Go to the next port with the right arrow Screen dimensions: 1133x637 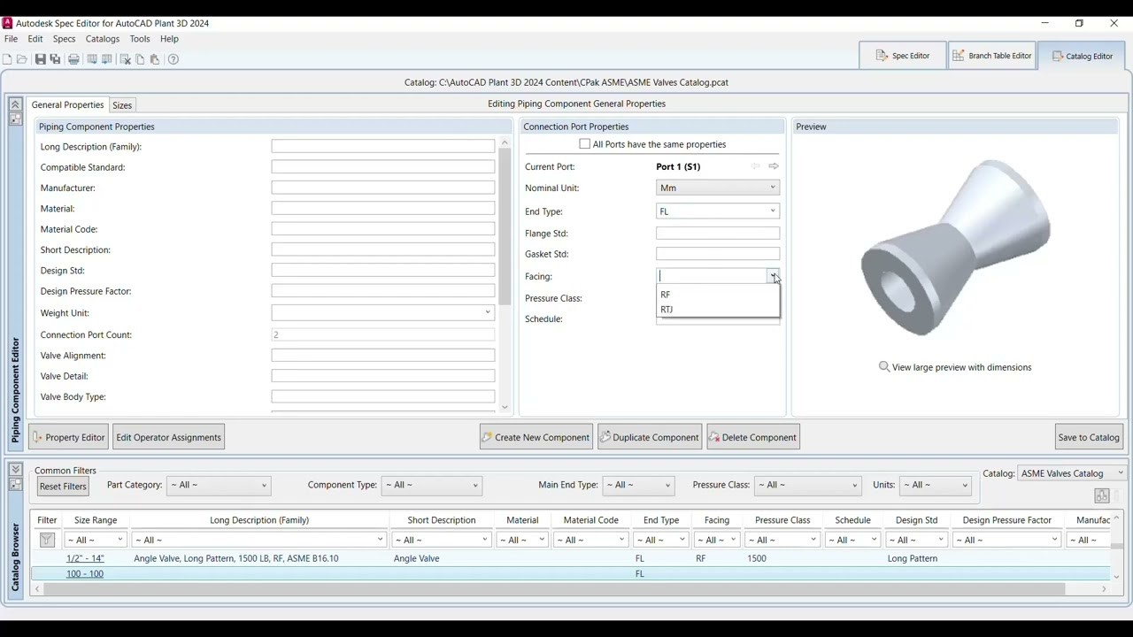pos(774,166)
